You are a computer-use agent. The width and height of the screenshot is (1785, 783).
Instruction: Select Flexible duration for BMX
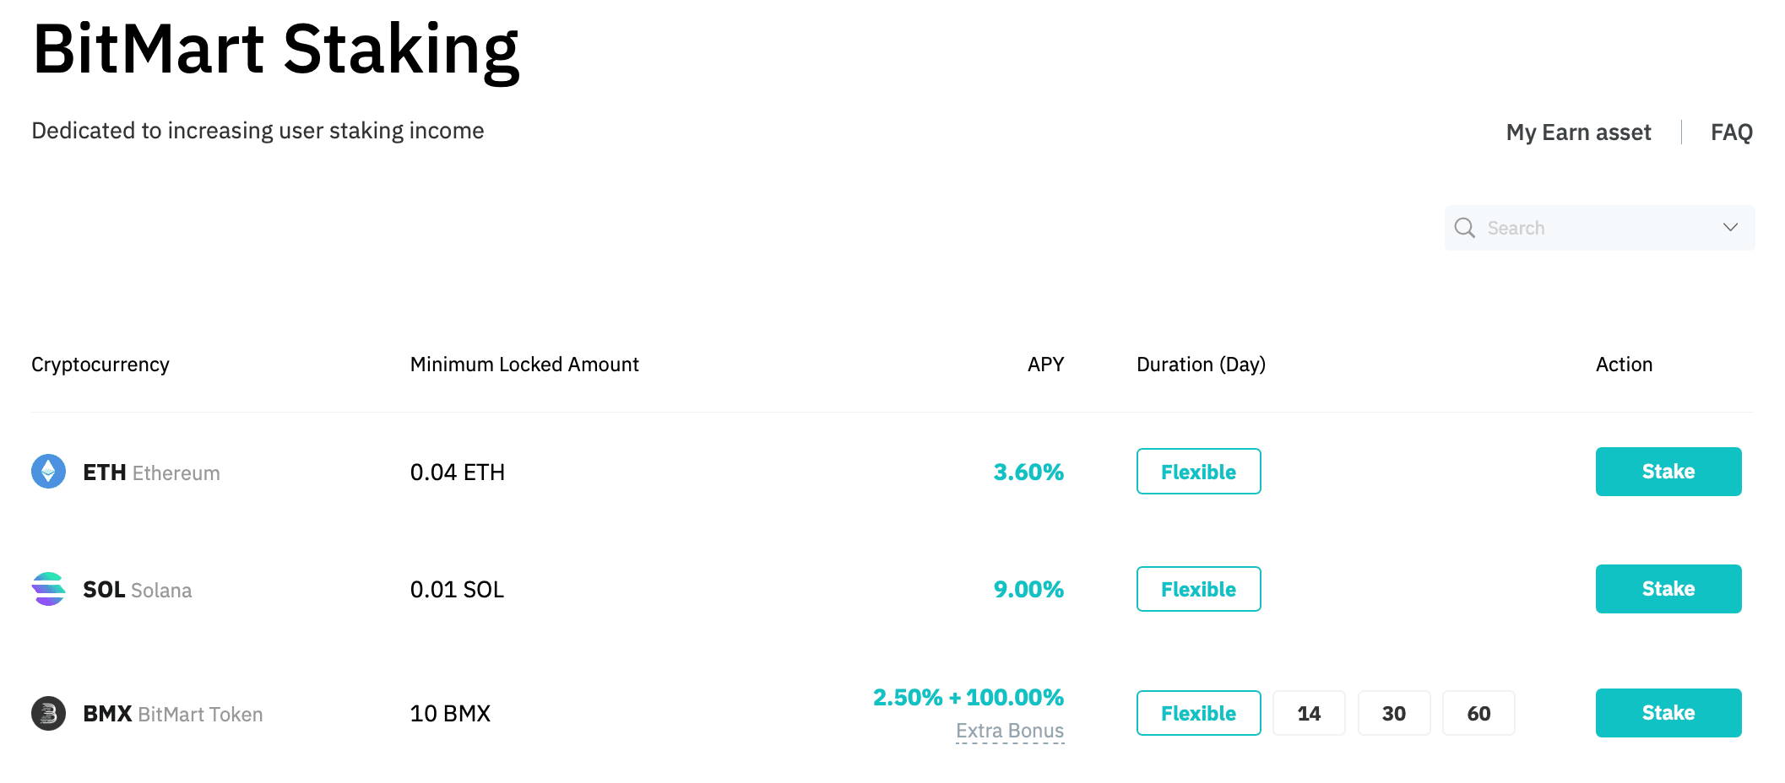pos(1198,713)
